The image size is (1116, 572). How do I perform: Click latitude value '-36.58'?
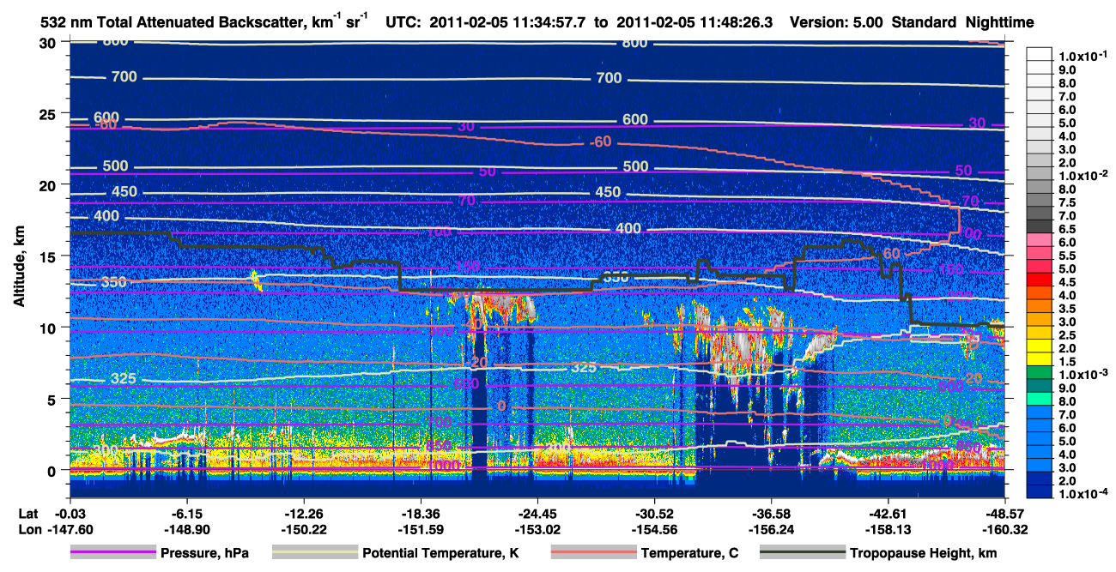point(771,513)
